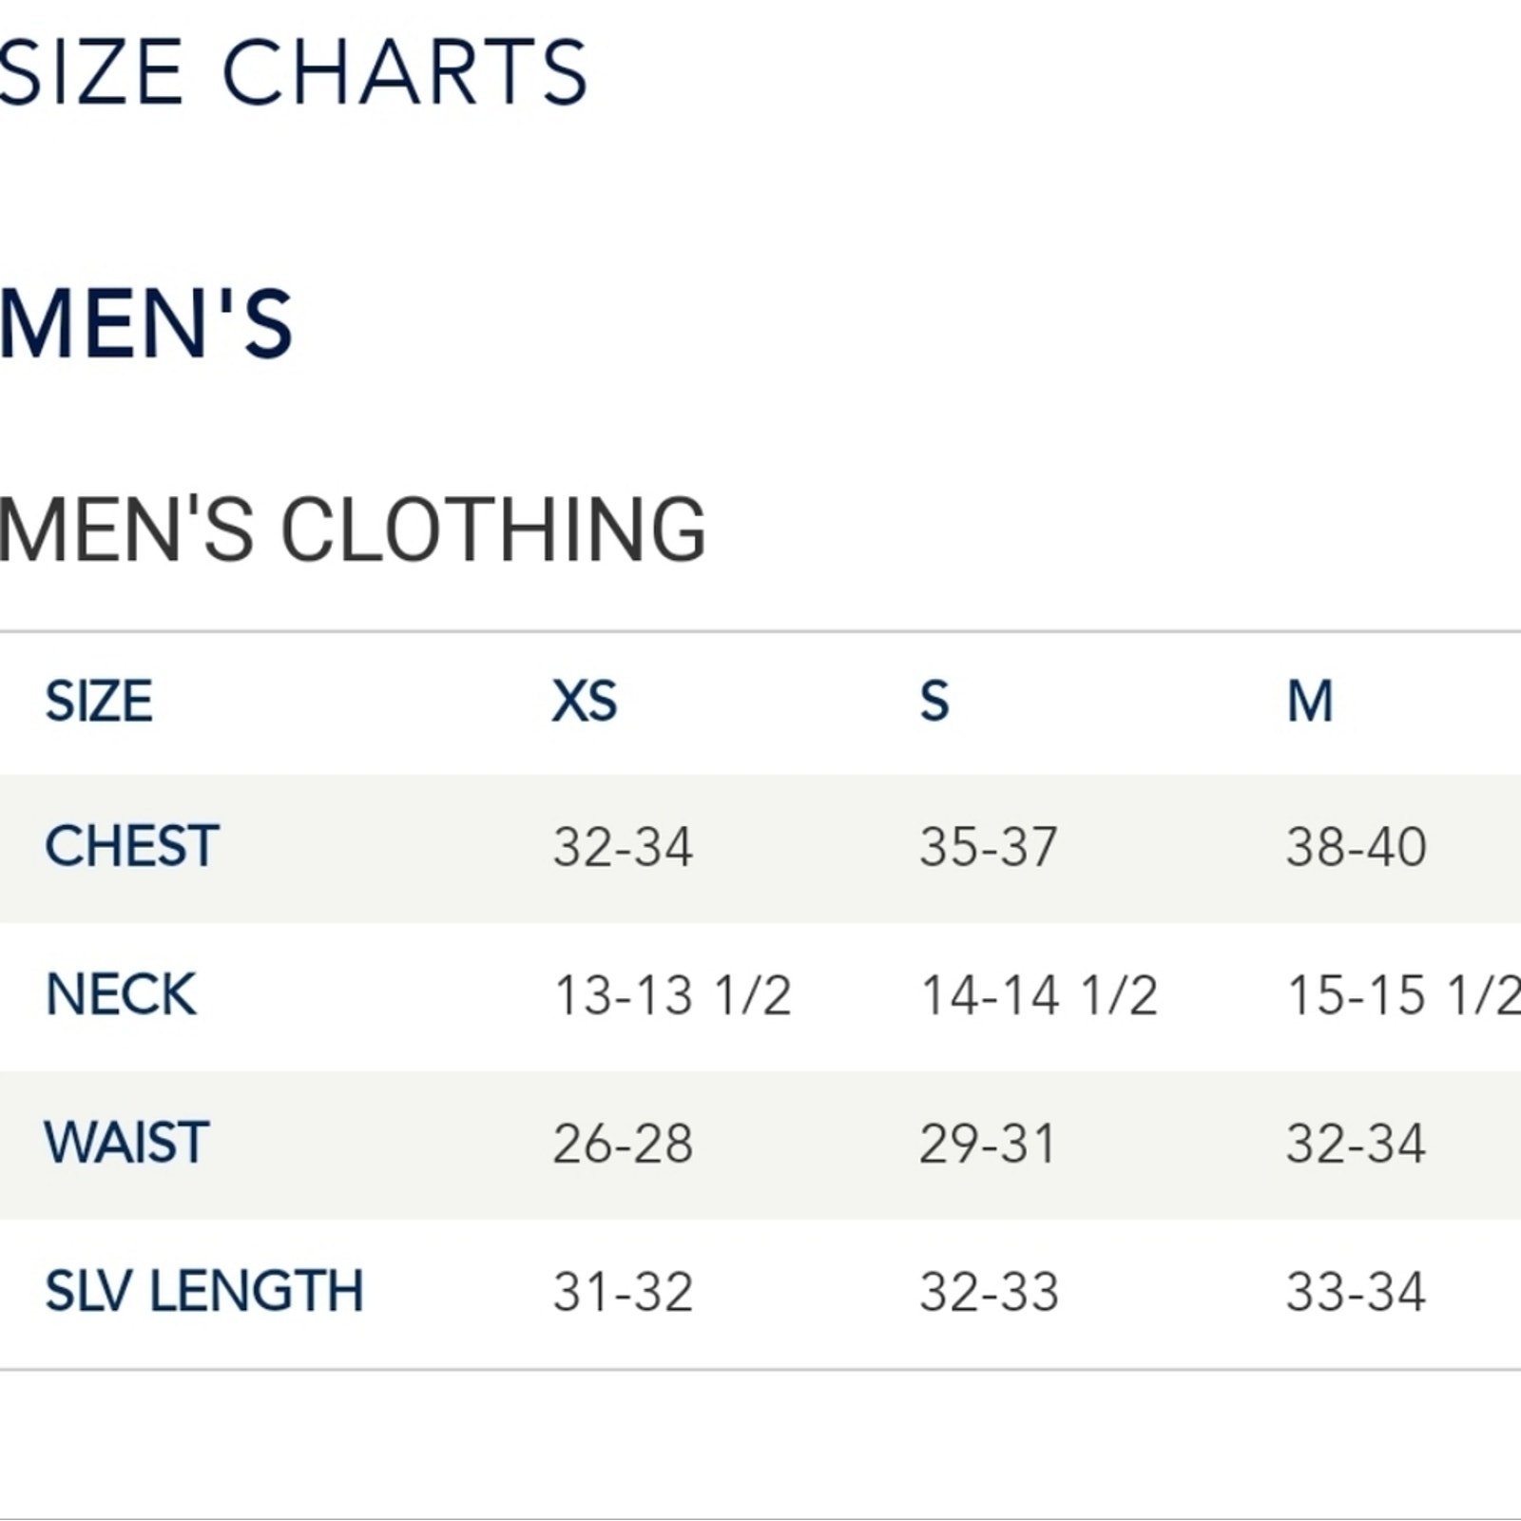Viewport: 1521px width, 1521px height.
Task: Click the MEN'S CLOTHING table heading
Action: 352,529
